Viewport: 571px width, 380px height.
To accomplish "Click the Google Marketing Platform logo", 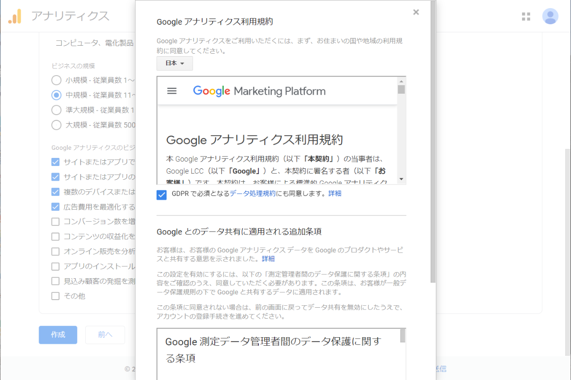I will (x=259, y=91).
